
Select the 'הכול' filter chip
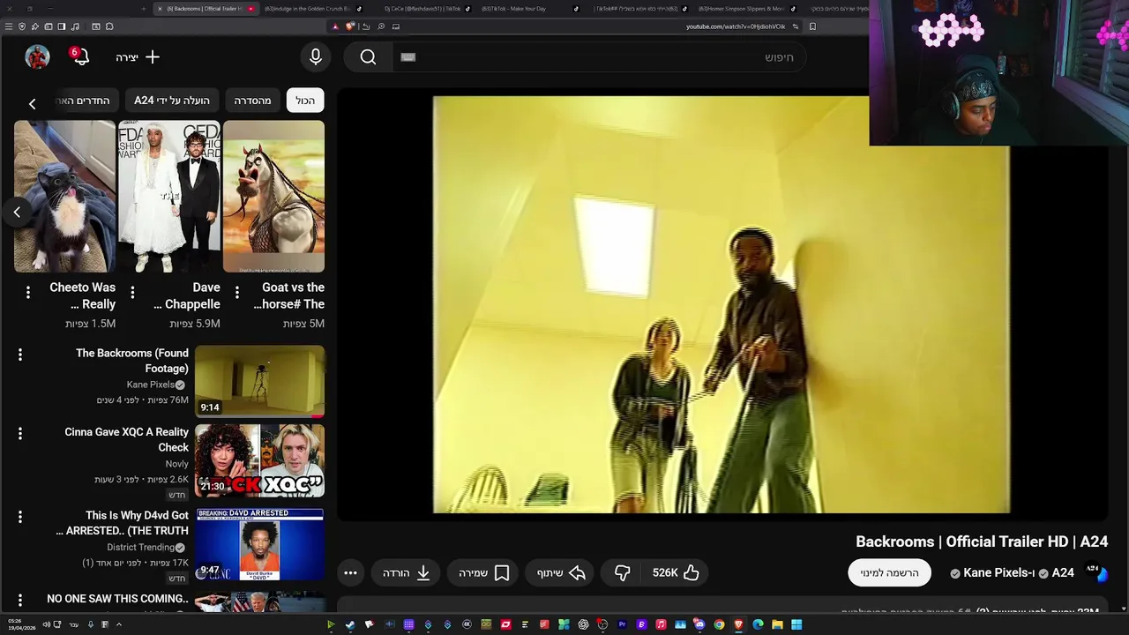coord(305,101)
